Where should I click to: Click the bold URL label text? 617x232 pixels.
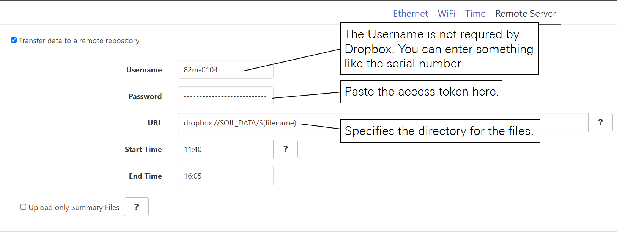[x=154, y=123]
